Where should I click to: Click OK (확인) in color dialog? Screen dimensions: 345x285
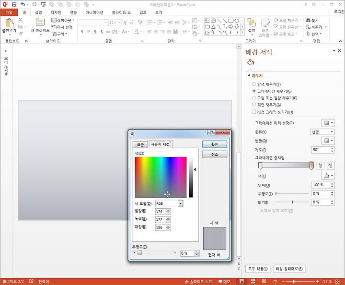tap(215, 144)
